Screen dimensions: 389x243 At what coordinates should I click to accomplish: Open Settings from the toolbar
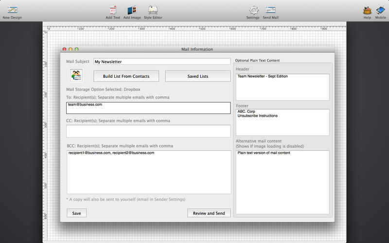pyautogui.click(x=253, y=10)
